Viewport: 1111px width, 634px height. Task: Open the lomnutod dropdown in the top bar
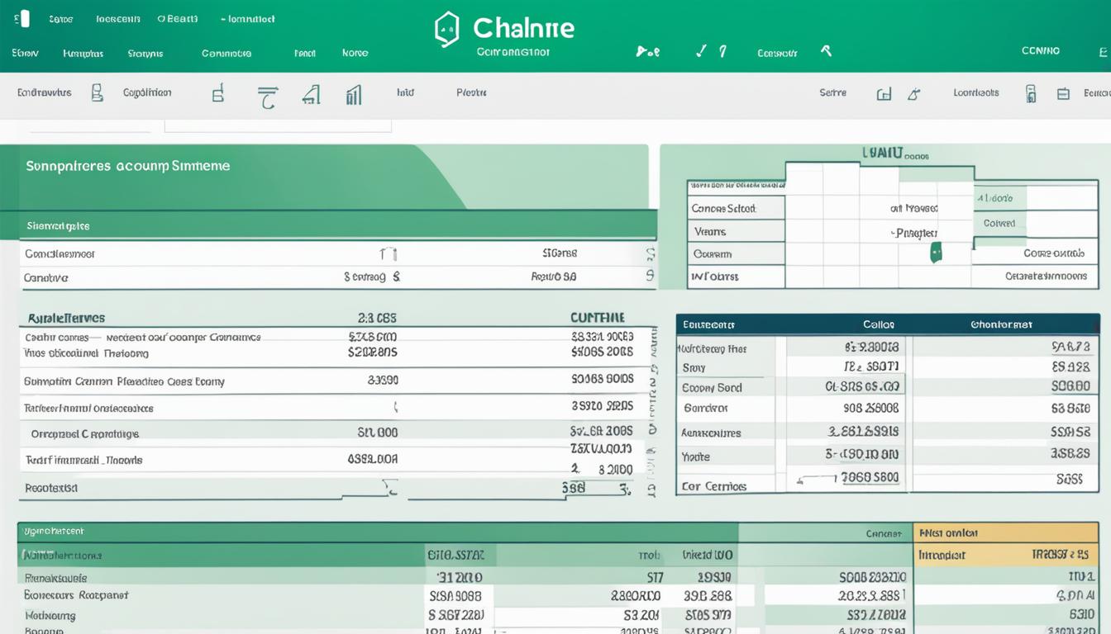pyautogui.click(x=246, y=18)
